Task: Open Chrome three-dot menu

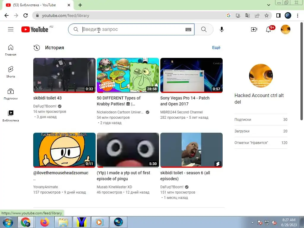Action: (x=297, y=15)
